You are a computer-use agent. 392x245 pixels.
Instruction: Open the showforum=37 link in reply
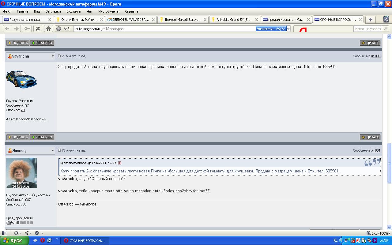(163, 191)
